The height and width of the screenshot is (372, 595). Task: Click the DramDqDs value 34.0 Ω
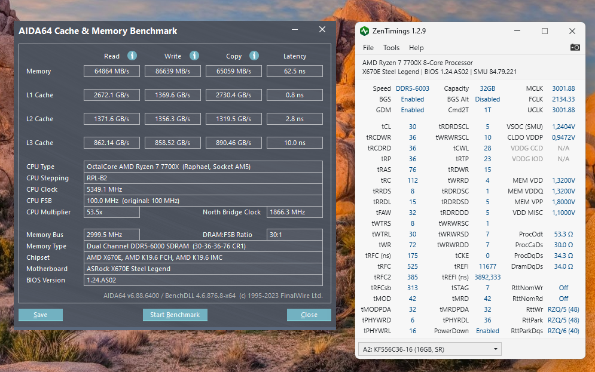pos(563,266)
